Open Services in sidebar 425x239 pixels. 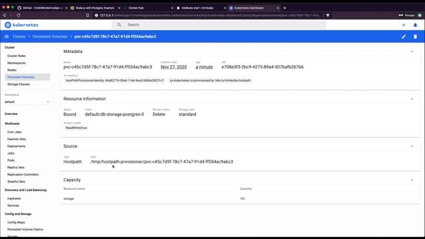pos(13,205)
